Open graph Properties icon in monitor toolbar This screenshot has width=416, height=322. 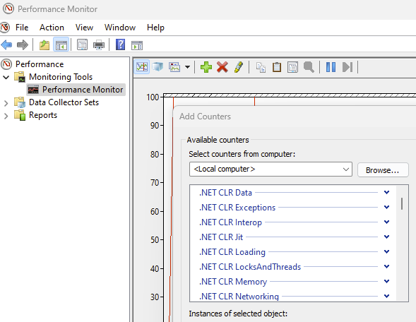[292, 67]
